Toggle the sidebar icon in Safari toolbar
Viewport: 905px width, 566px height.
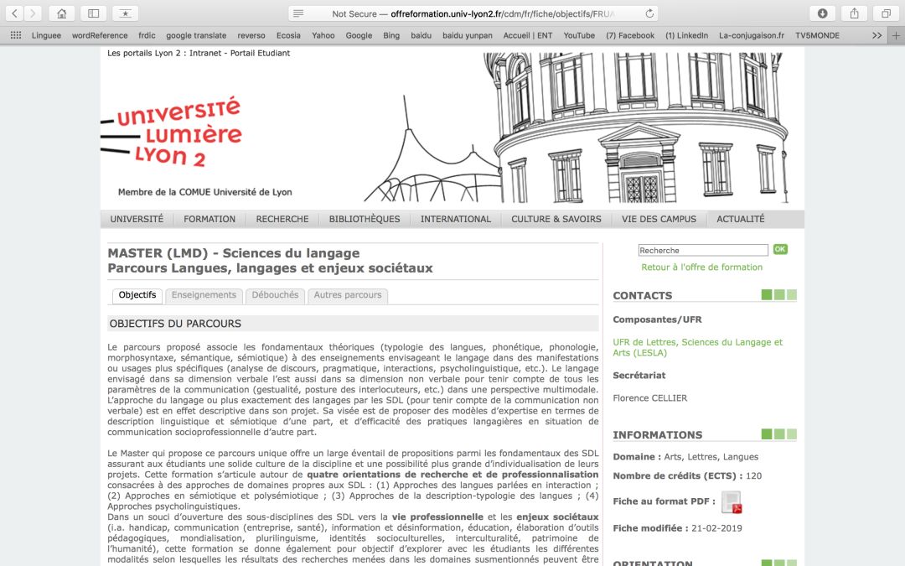pos(94,13)
